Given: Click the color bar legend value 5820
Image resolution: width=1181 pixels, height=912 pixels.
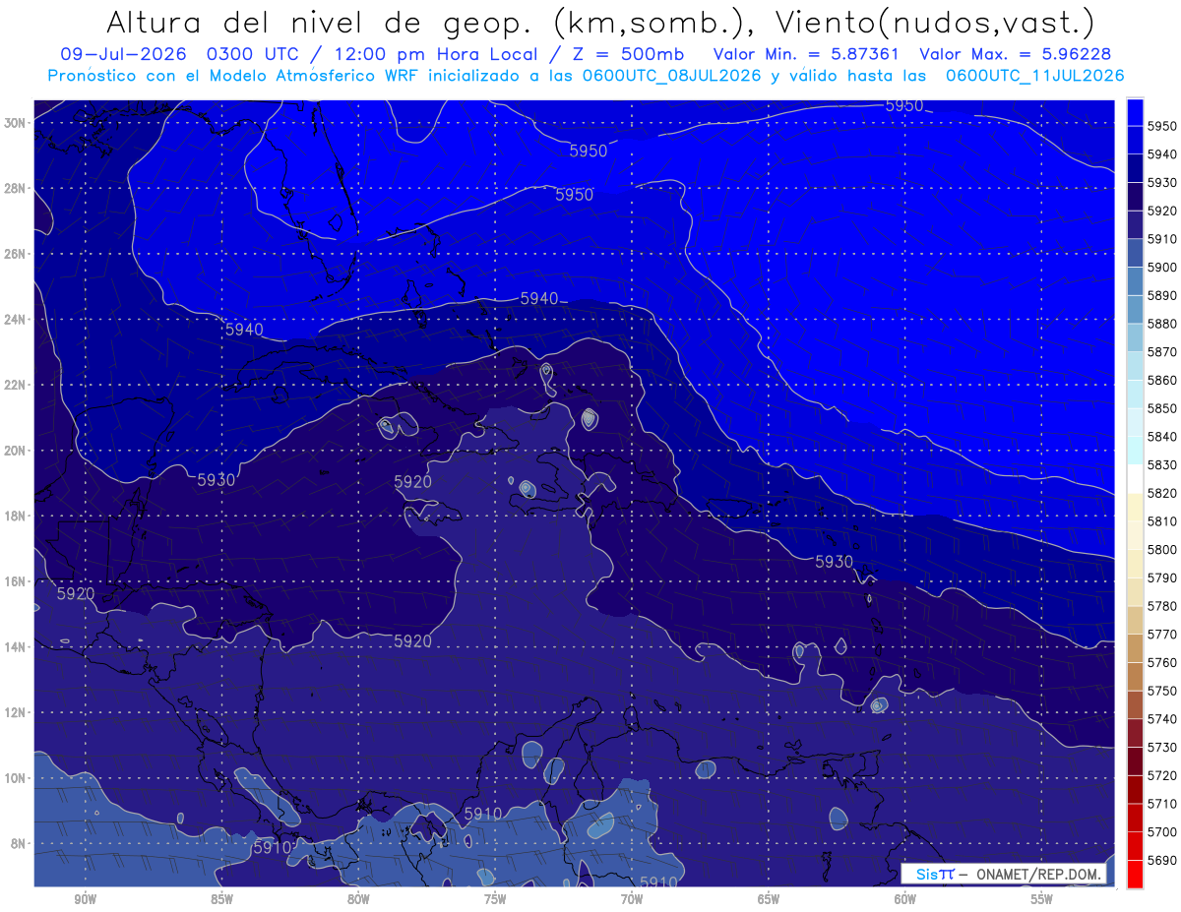Looking at the screenshot, I should coord(1161,493).
